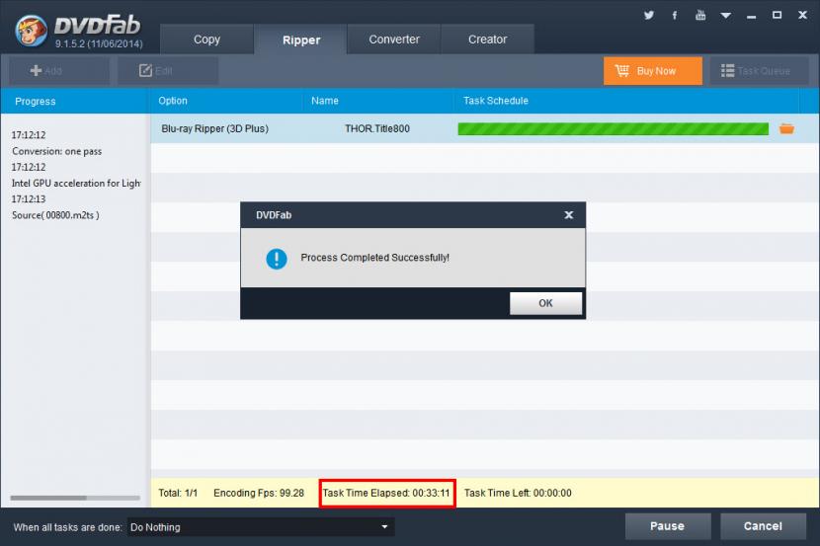Minimize the DVDFab window
820x546 pixels.
click(752, 16)
